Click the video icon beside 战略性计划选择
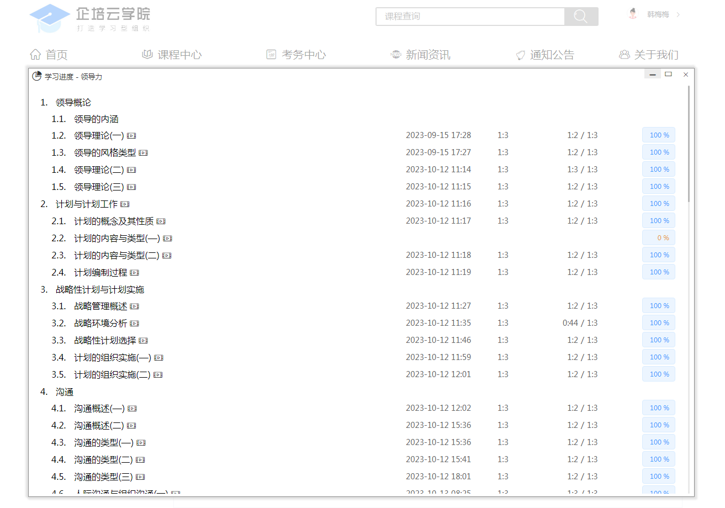This screenshot has width=725, height=508. tap(143, 341)
